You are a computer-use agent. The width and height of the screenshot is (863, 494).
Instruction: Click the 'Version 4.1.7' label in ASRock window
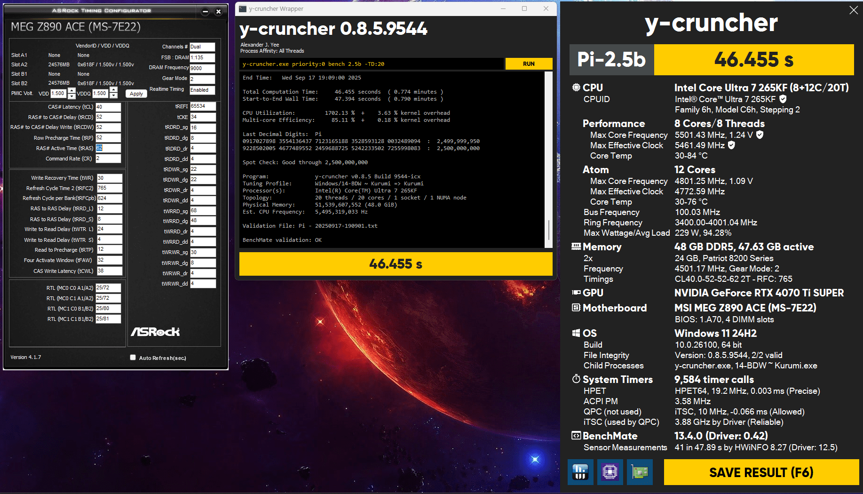(26, 357)
